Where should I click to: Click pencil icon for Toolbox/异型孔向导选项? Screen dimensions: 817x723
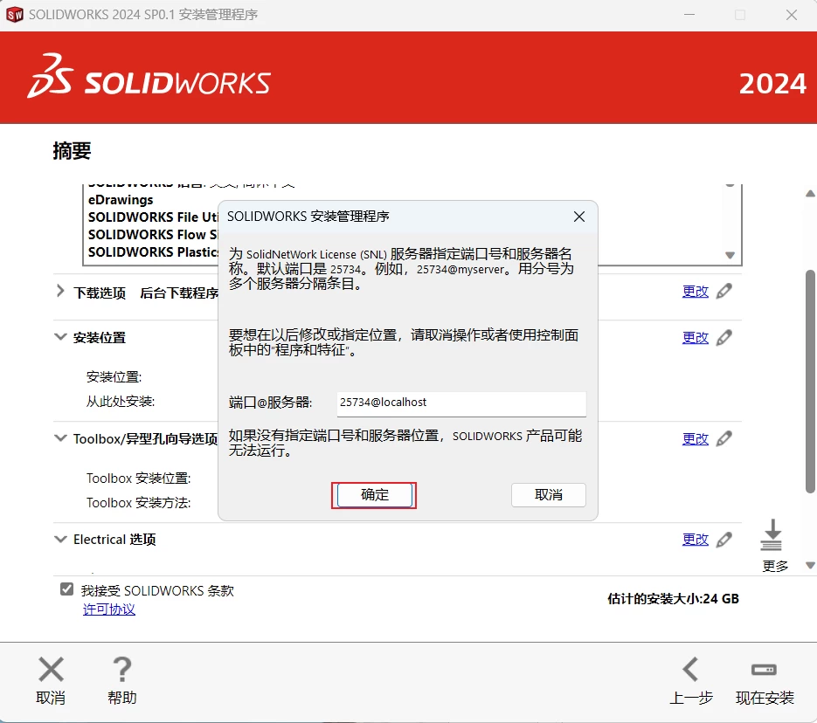(724, 438)
